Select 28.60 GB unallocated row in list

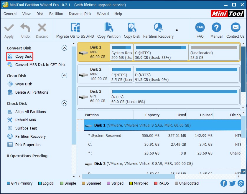163,153
